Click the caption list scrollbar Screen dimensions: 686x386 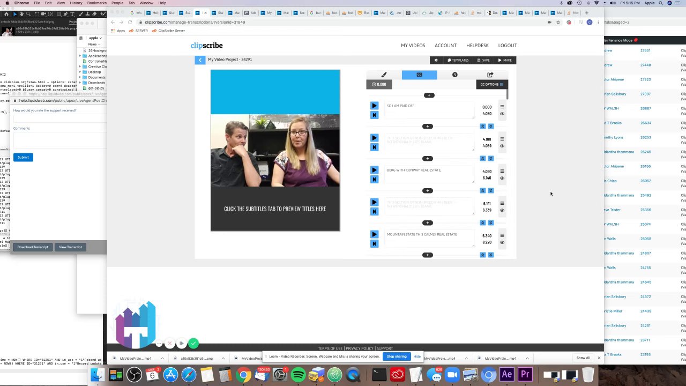(506, 95)
